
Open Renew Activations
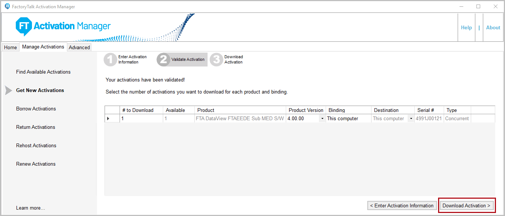click(36, 164)
